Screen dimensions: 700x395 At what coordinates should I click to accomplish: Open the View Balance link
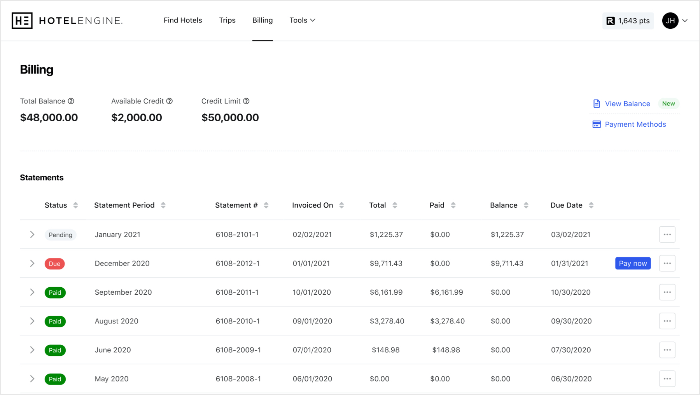(627, 104)
